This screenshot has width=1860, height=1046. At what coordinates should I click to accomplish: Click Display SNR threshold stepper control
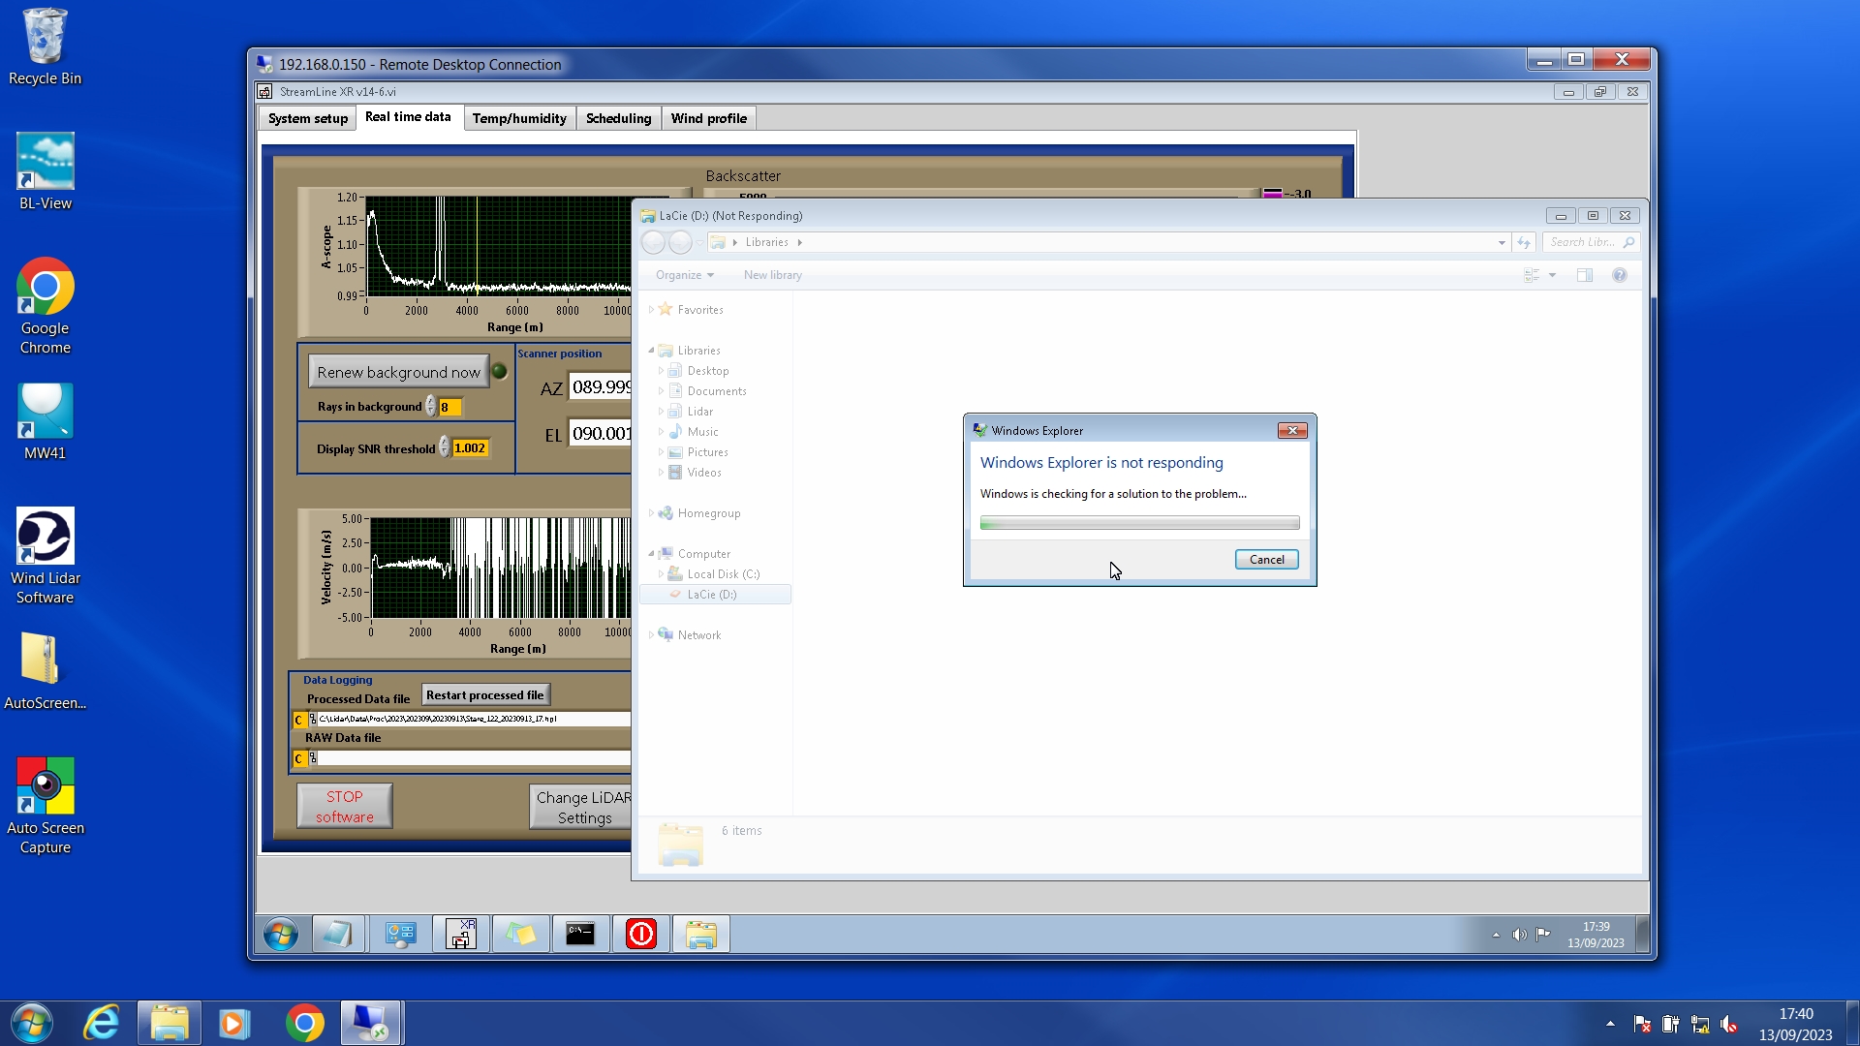[445, 447]
